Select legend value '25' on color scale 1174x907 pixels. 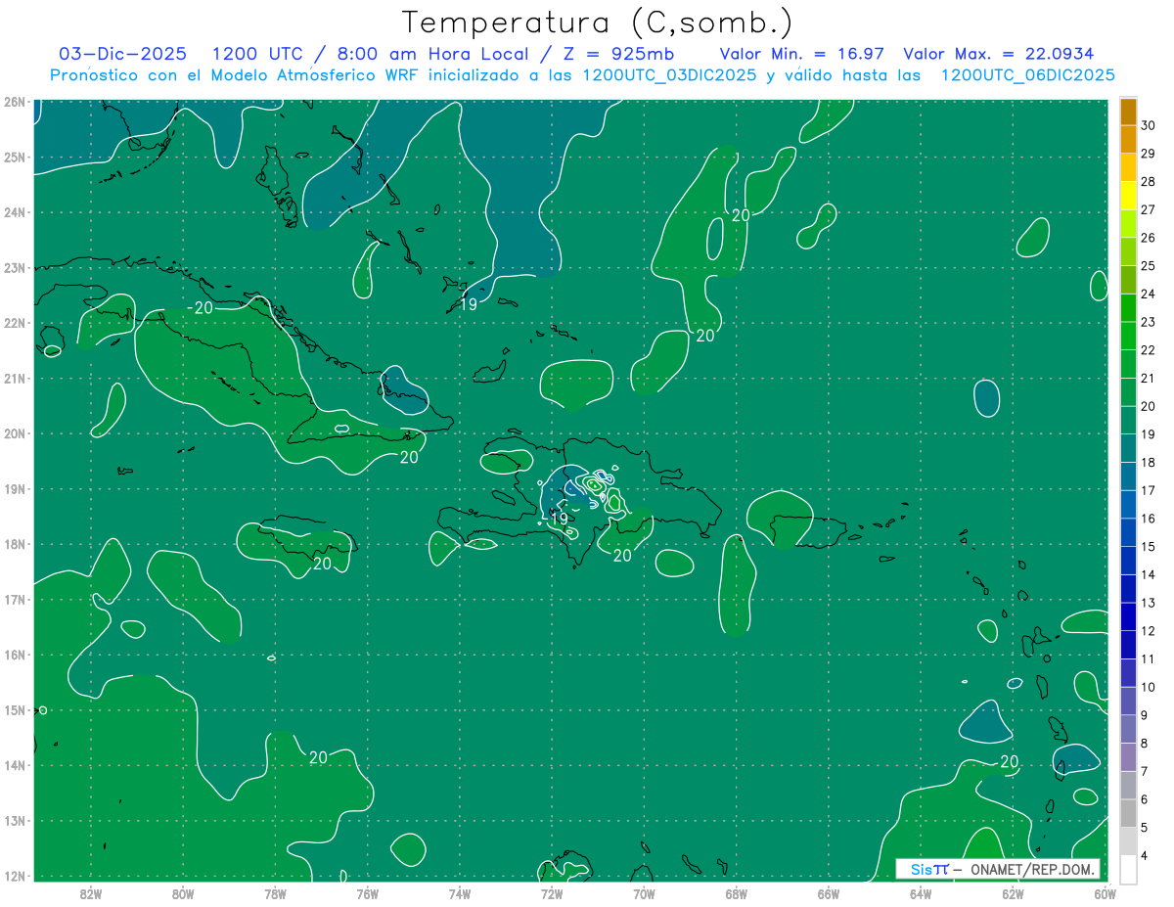click(1148, 266)
